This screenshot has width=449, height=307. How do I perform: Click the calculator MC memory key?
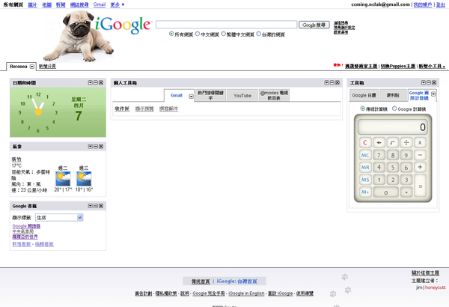coord(365,155)
